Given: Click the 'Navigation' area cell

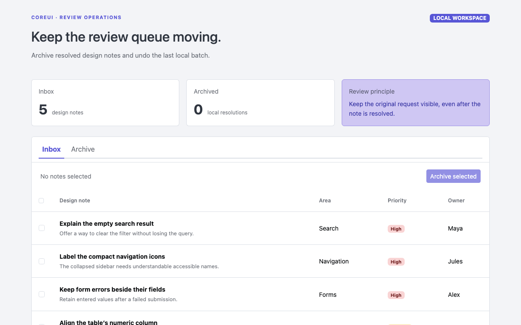Looking at the screenshot, I should point(334,261).
